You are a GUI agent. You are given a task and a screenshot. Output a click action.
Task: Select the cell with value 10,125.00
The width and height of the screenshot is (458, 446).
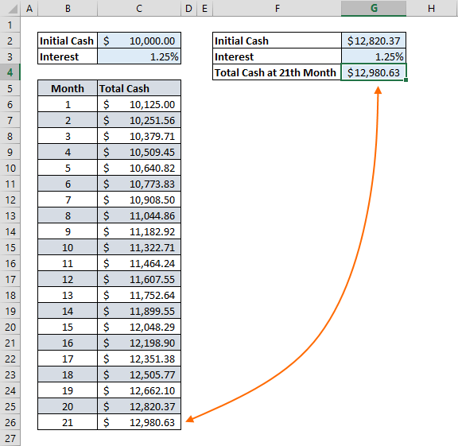(139, 104)
